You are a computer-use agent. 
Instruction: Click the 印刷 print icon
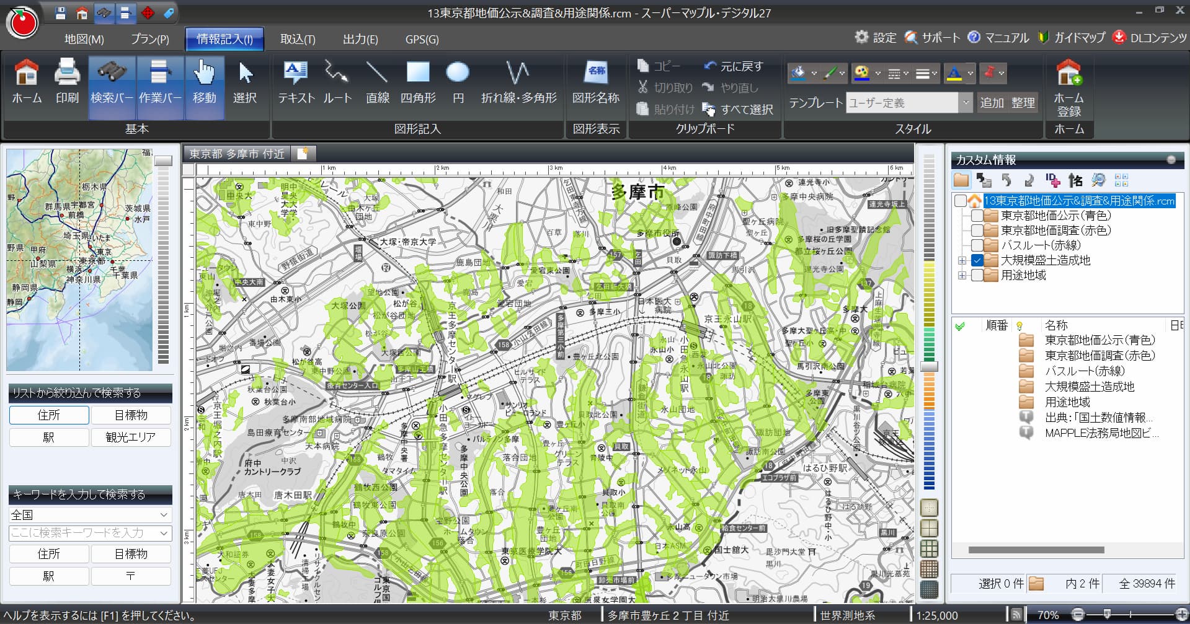point(67,81)
